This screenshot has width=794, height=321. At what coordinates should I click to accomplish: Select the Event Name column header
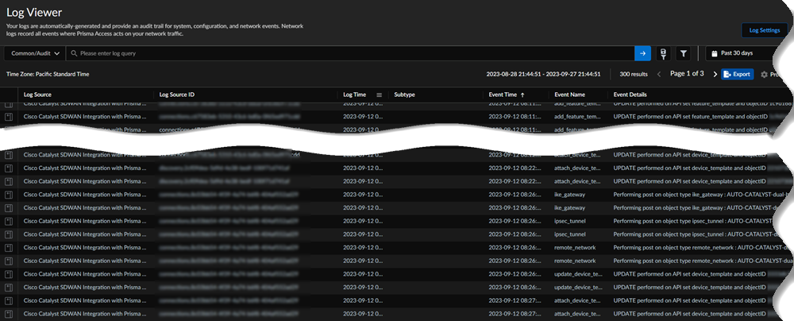569,95
